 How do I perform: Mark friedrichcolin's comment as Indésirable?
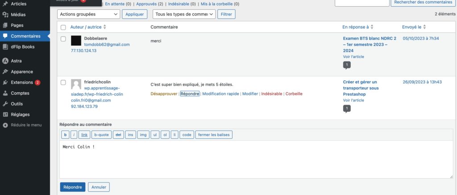[272, 94]
